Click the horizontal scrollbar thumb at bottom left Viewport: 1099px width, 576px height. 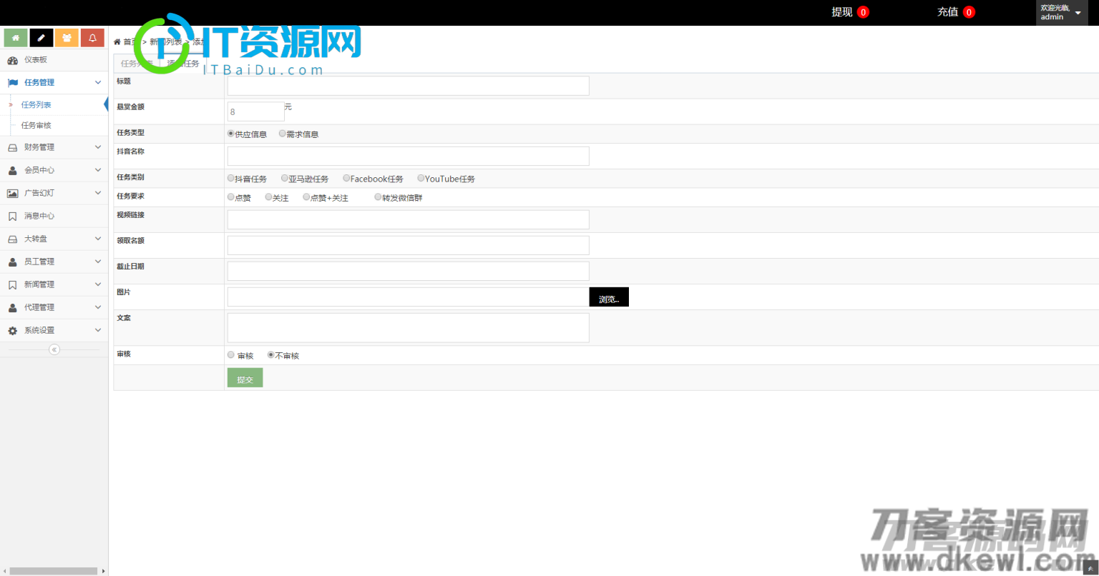tap(54, 571)
